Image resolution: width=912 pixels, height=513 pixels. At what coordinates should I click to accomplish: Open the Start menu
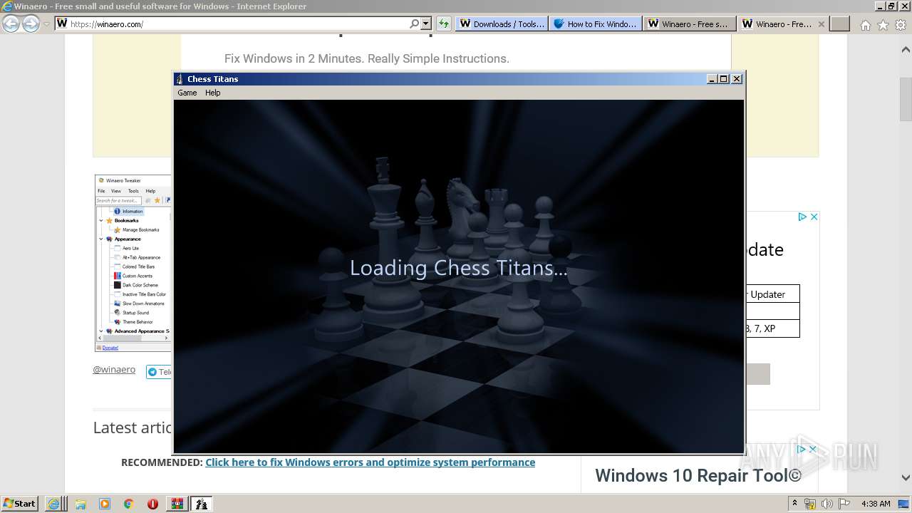(x=19, y=503)
